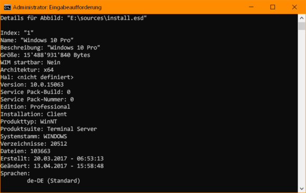Click the 'Edition: Professional' line
This screenshot has height=193, width=306.
[x=35, y=107]
